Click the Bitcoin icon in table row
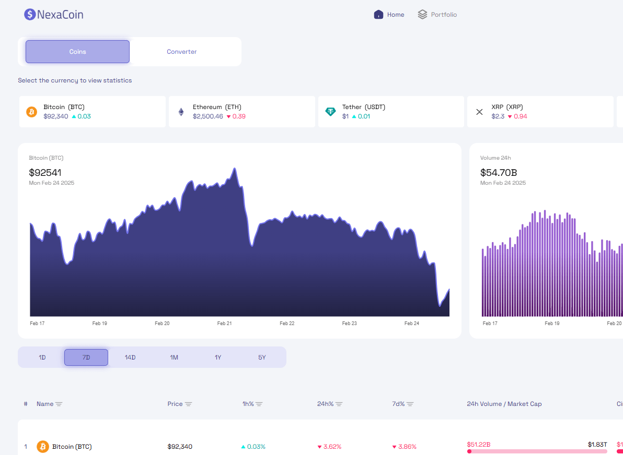 pos(43,447)
